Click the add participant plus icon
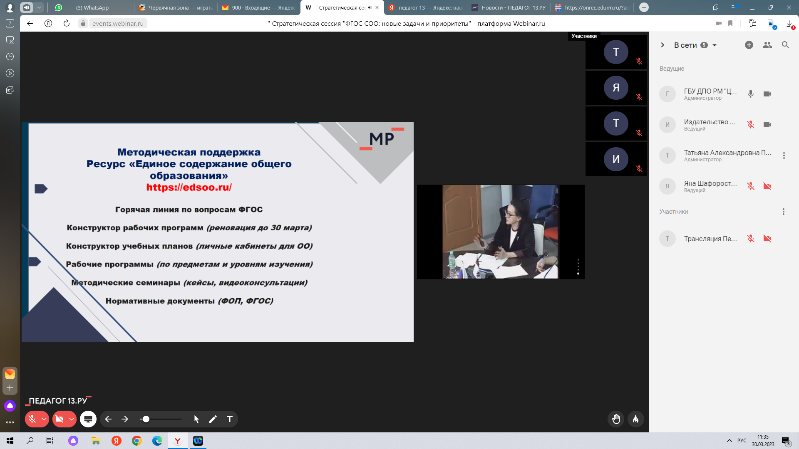 pos(749,45)
